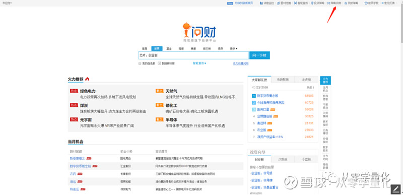Select 小盘股 tab in 投资向导
Image resolution: width=403 pixels, height=195 pixels.
point(306,159)
